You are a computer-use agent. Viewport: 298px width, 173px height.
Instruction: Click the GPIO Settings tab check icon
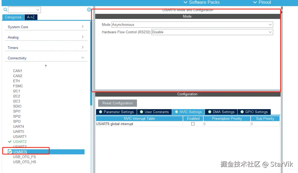point(242,112)
